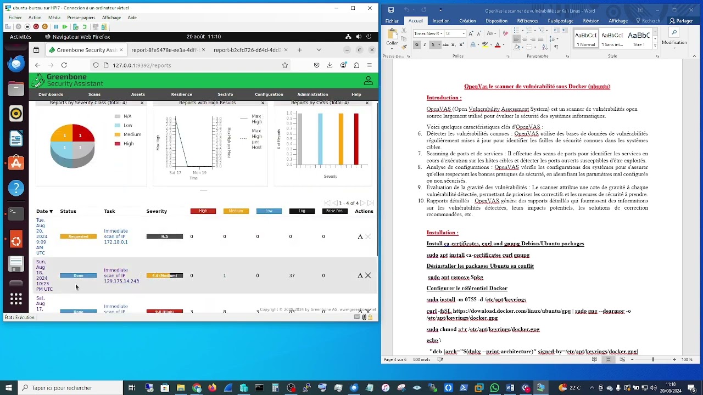Show paragraph marks in Word

(x=556, y=47)
